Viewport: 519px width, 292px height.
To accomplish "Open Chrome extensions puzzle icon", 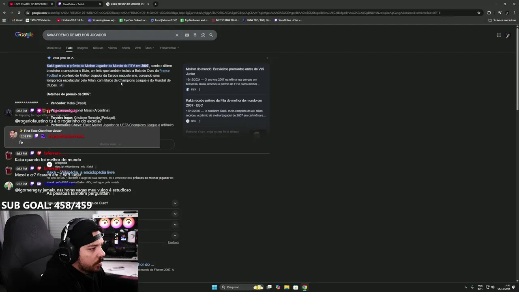I will pyautogui.click(x=489, y=13).
